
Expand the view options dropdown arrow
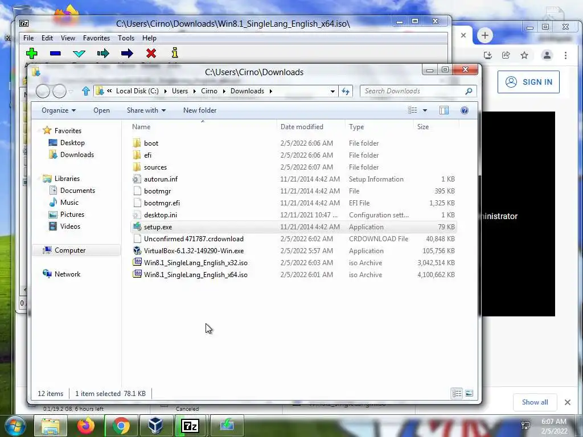click(425, 110)
